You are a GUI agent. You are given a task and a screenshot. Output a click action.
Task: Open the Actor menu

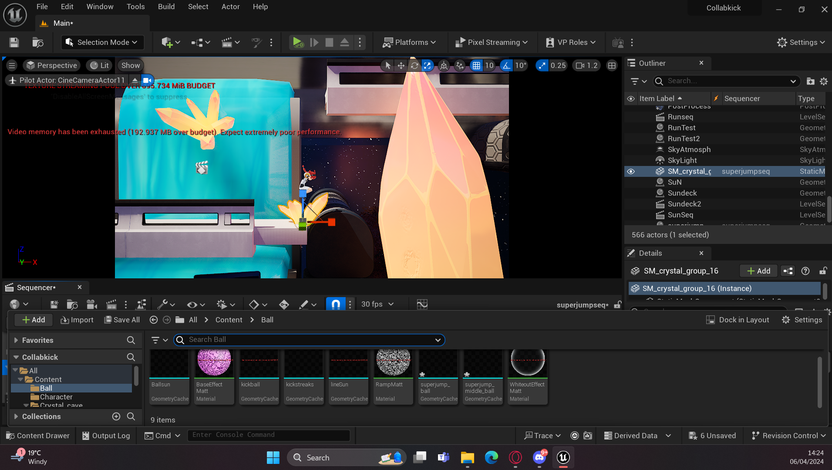point(230,7)
